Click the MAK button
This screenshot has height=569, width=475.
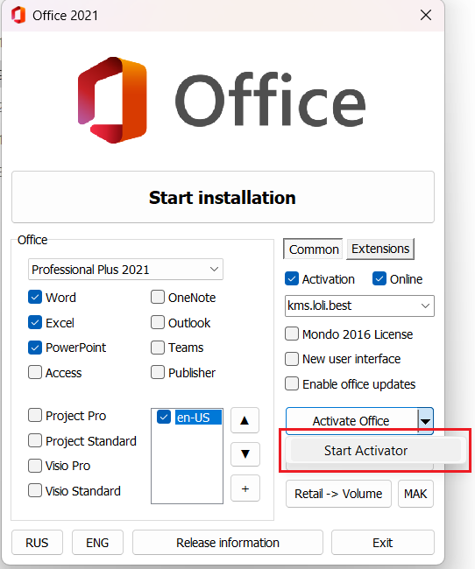415,494
